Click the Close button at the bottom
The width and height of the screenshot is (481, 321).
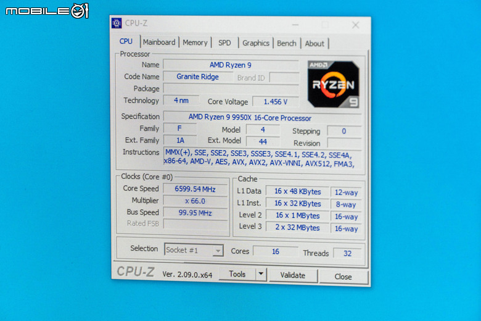pos(343,277)
